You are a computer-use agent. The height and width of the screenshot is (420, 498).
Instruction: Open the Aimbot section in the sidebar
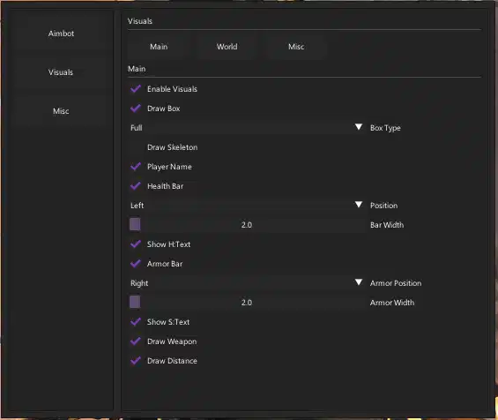61,34
